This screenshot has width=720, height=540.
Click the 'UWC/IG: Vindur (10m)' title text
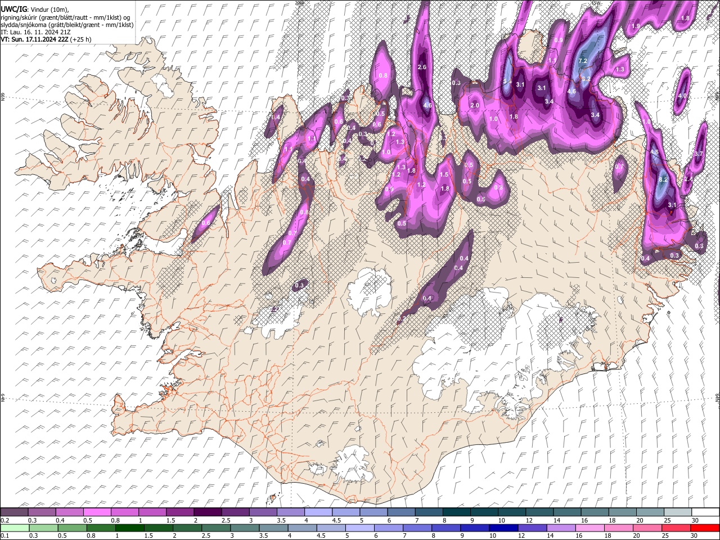pyautogui.click(x=35, y=9)
